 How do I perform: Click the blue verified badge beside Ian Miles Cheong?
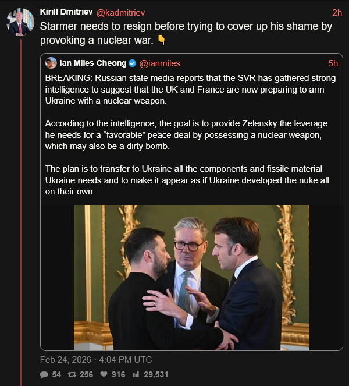click(131, 63)
